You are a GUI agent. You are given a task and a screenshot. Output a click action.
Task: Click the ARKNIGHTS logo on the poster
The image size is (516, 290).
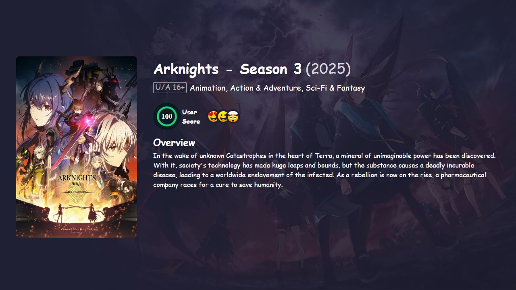click(77, 178)
